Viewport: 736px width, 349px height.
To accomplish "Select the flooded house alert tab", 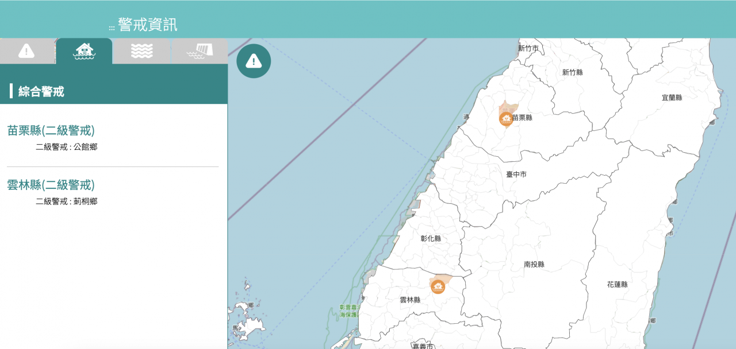I will click(85, 51).
